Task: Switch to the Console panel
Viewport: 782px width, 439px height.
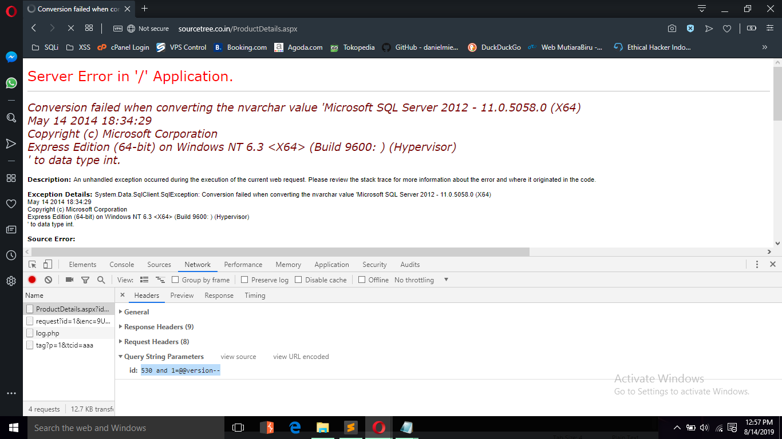Action: 122,265
